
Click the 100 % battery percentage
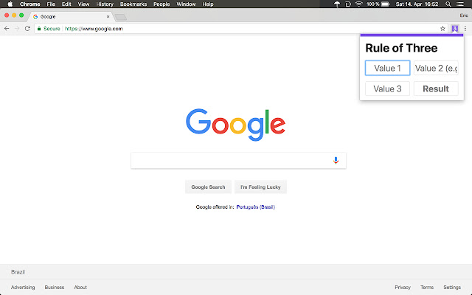pos(373,4)
